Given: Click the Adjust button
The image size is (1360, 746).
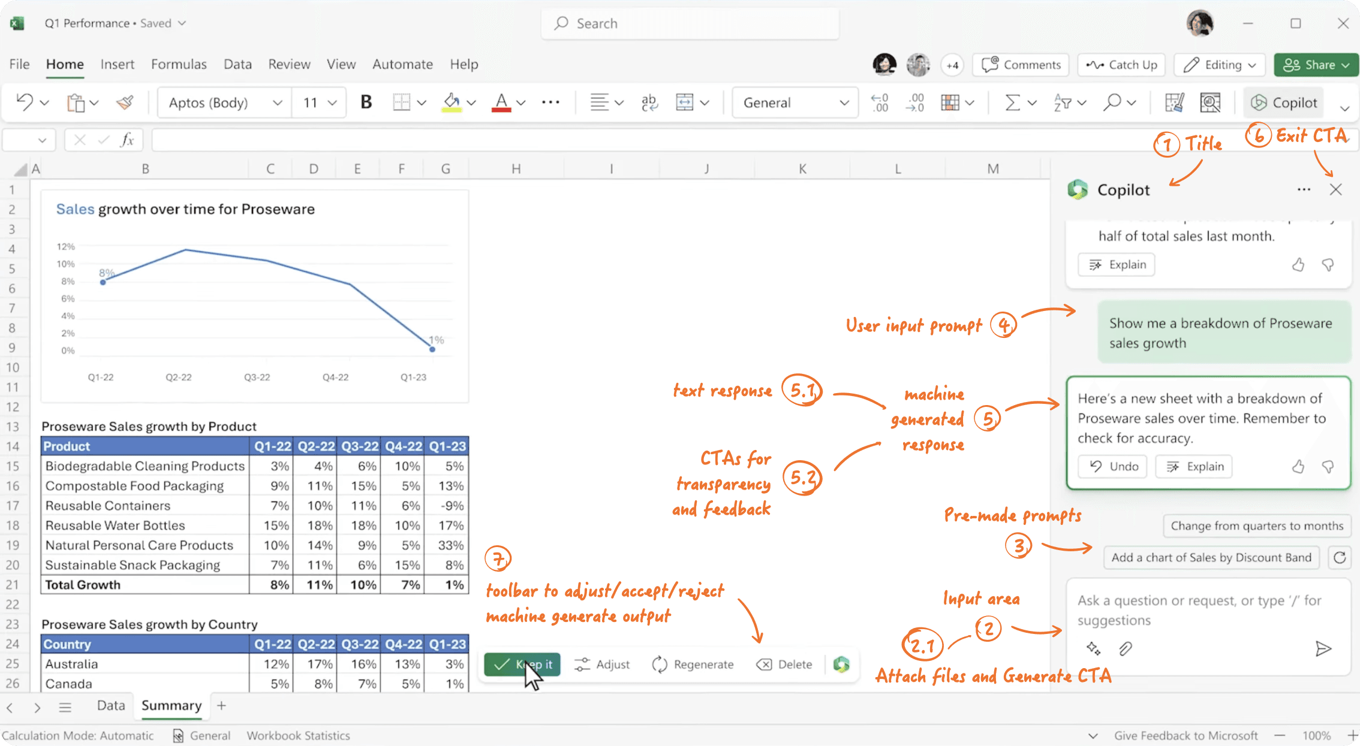Looking at the screenshot, I should [x=602, y=664].
